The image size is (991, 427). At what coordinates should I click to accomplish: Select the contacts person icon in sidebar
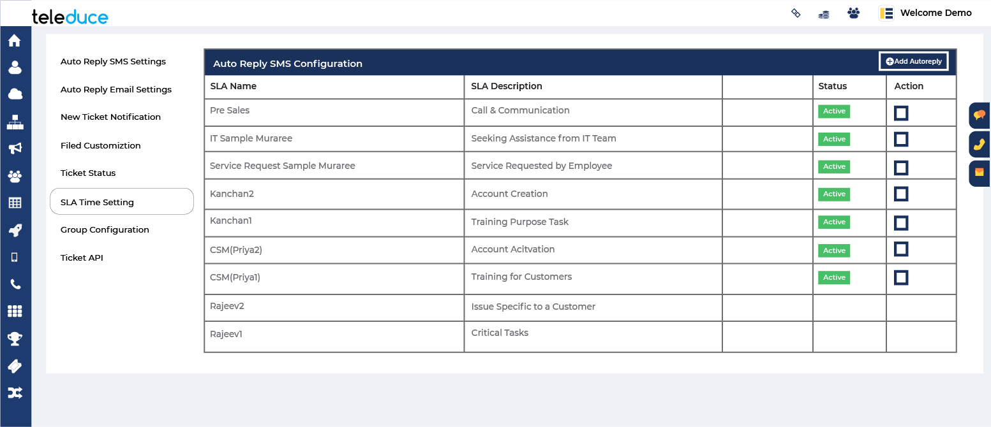(15, 67)
